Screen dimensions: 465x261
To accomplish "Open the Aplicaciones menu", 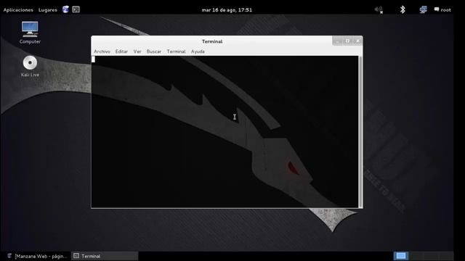I will [x=18, y=9].
